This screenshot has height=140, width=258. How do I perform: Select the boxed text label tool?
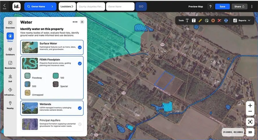194,20
